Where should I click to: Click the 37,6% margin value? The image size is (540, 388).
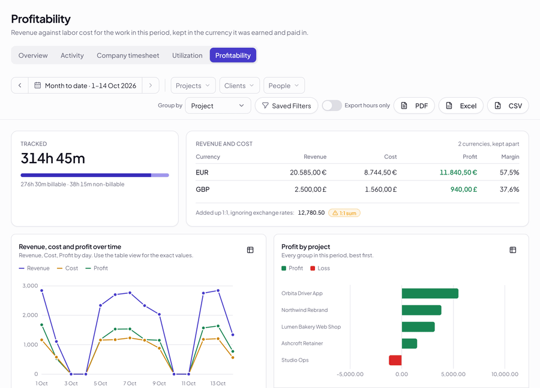point(509,190)
